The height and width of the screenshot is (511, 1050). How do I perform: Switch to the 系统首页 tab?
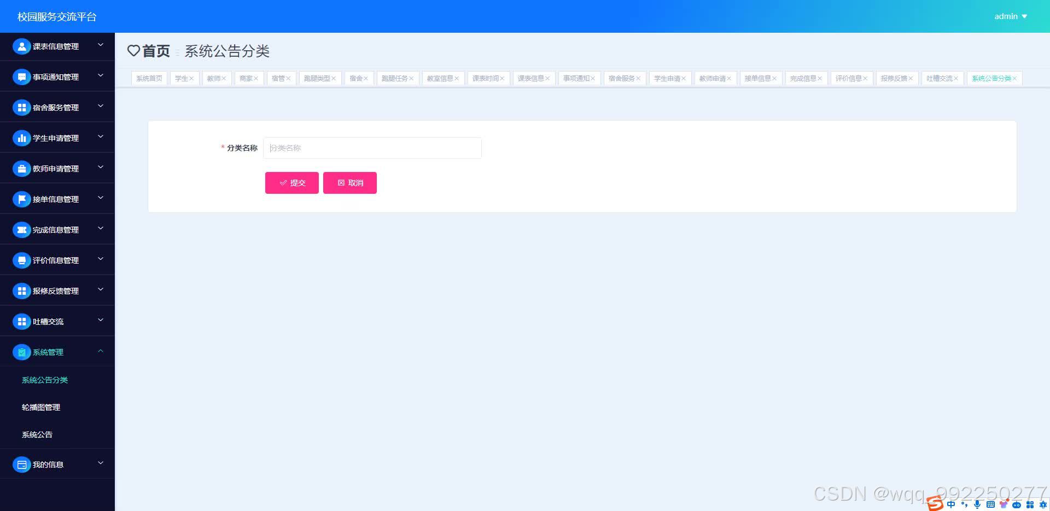pyautogui.click(x=149, y=79)
